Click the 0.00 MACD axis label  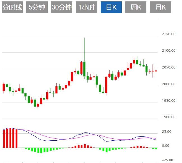pyautogui.click(x=165, y=146)
